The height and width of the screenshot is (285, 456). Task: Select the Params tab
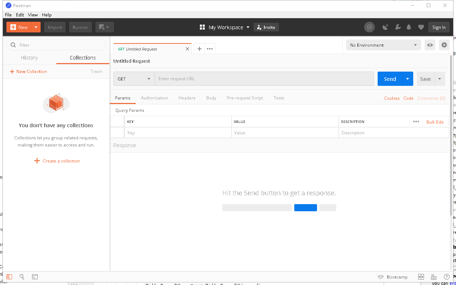coord(123,98)
